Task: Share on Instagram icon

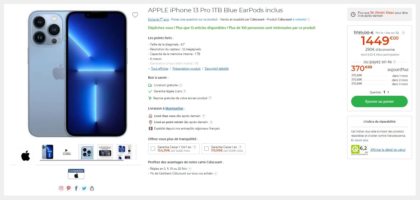Action: pyautogui.click(x=61, y=188)
